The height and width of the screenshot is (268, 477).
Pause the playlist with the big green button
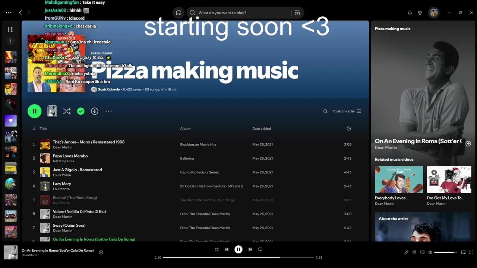[35, 111]
